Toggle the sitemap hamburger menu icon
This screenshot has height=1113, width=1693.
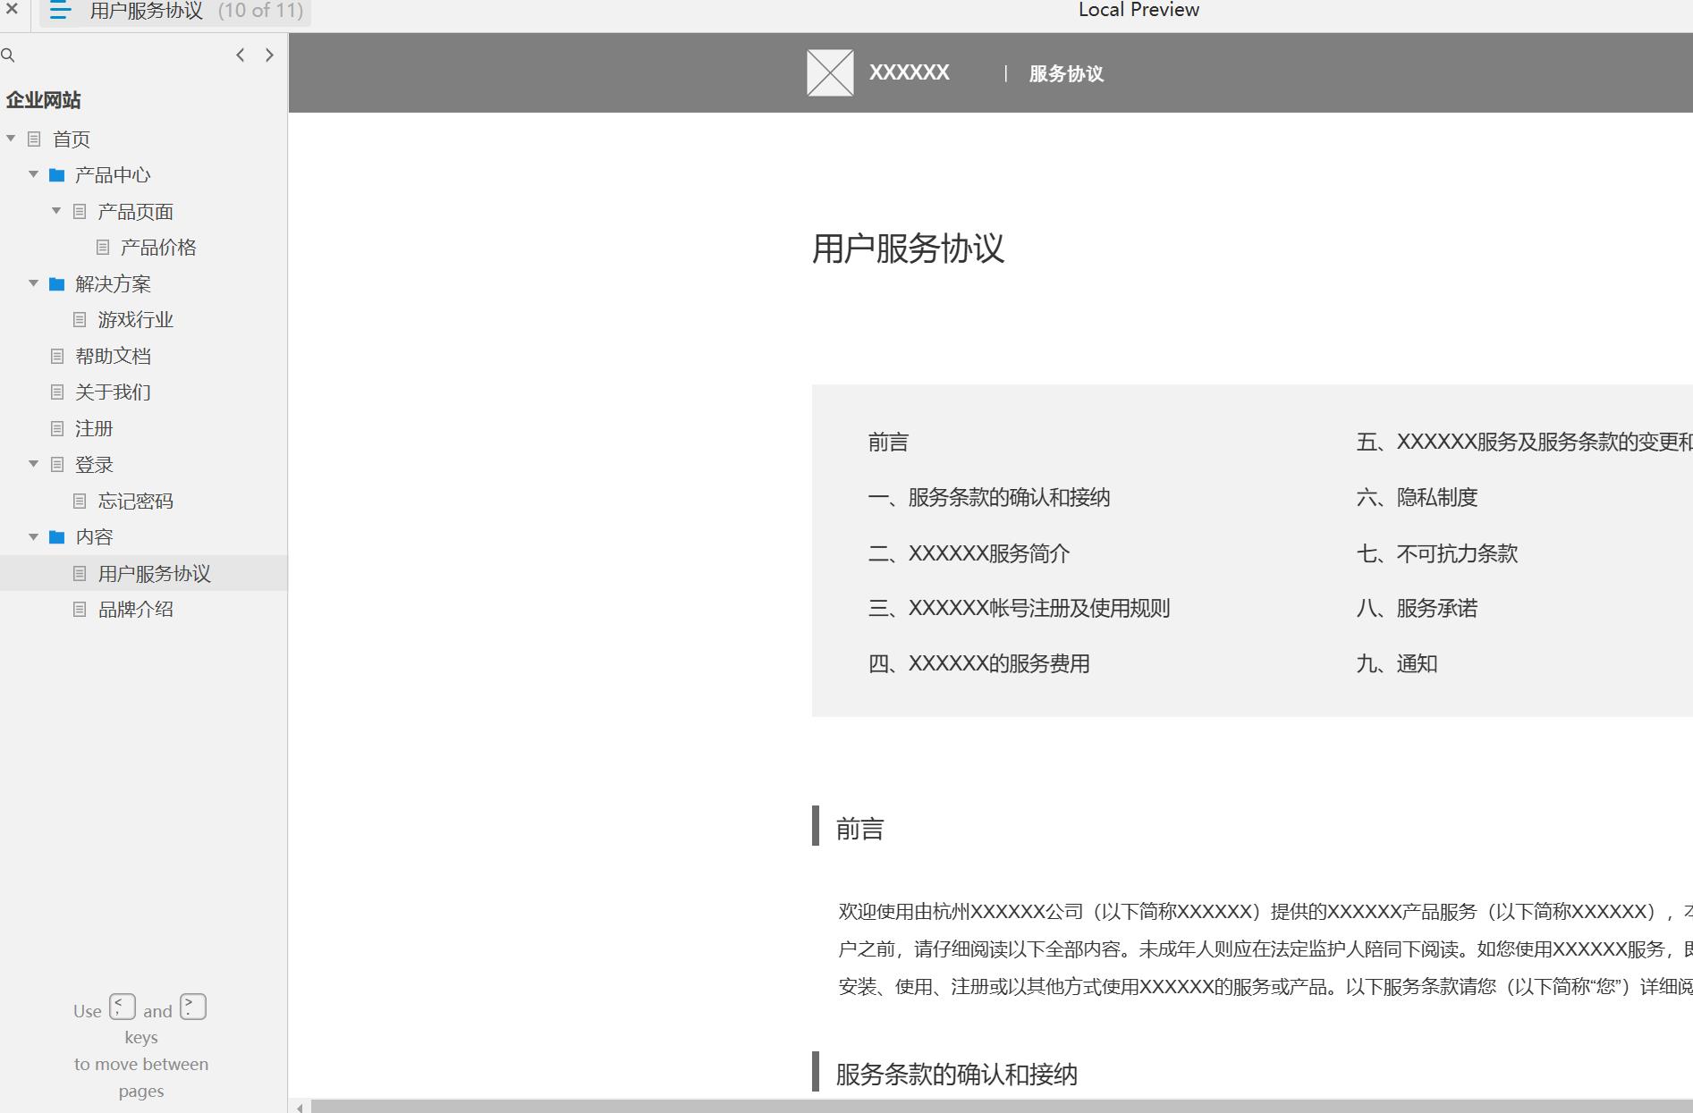tap(60, 11)
